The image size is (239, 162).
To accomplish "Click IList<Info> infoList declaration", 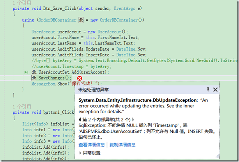I will [48, 124].
